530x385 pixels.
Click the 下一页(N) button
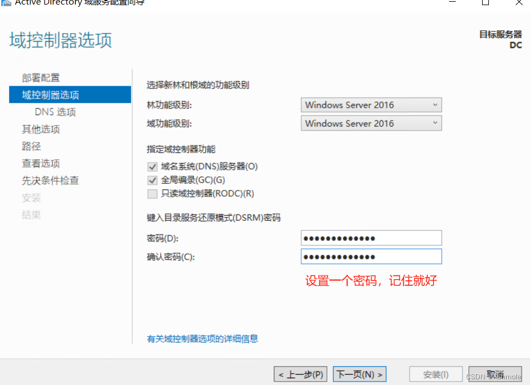pos(359,374)
